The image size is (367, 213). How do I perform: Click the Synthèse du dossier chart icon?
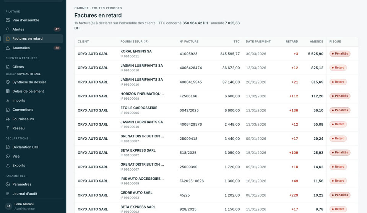click(x=8, y=82)
